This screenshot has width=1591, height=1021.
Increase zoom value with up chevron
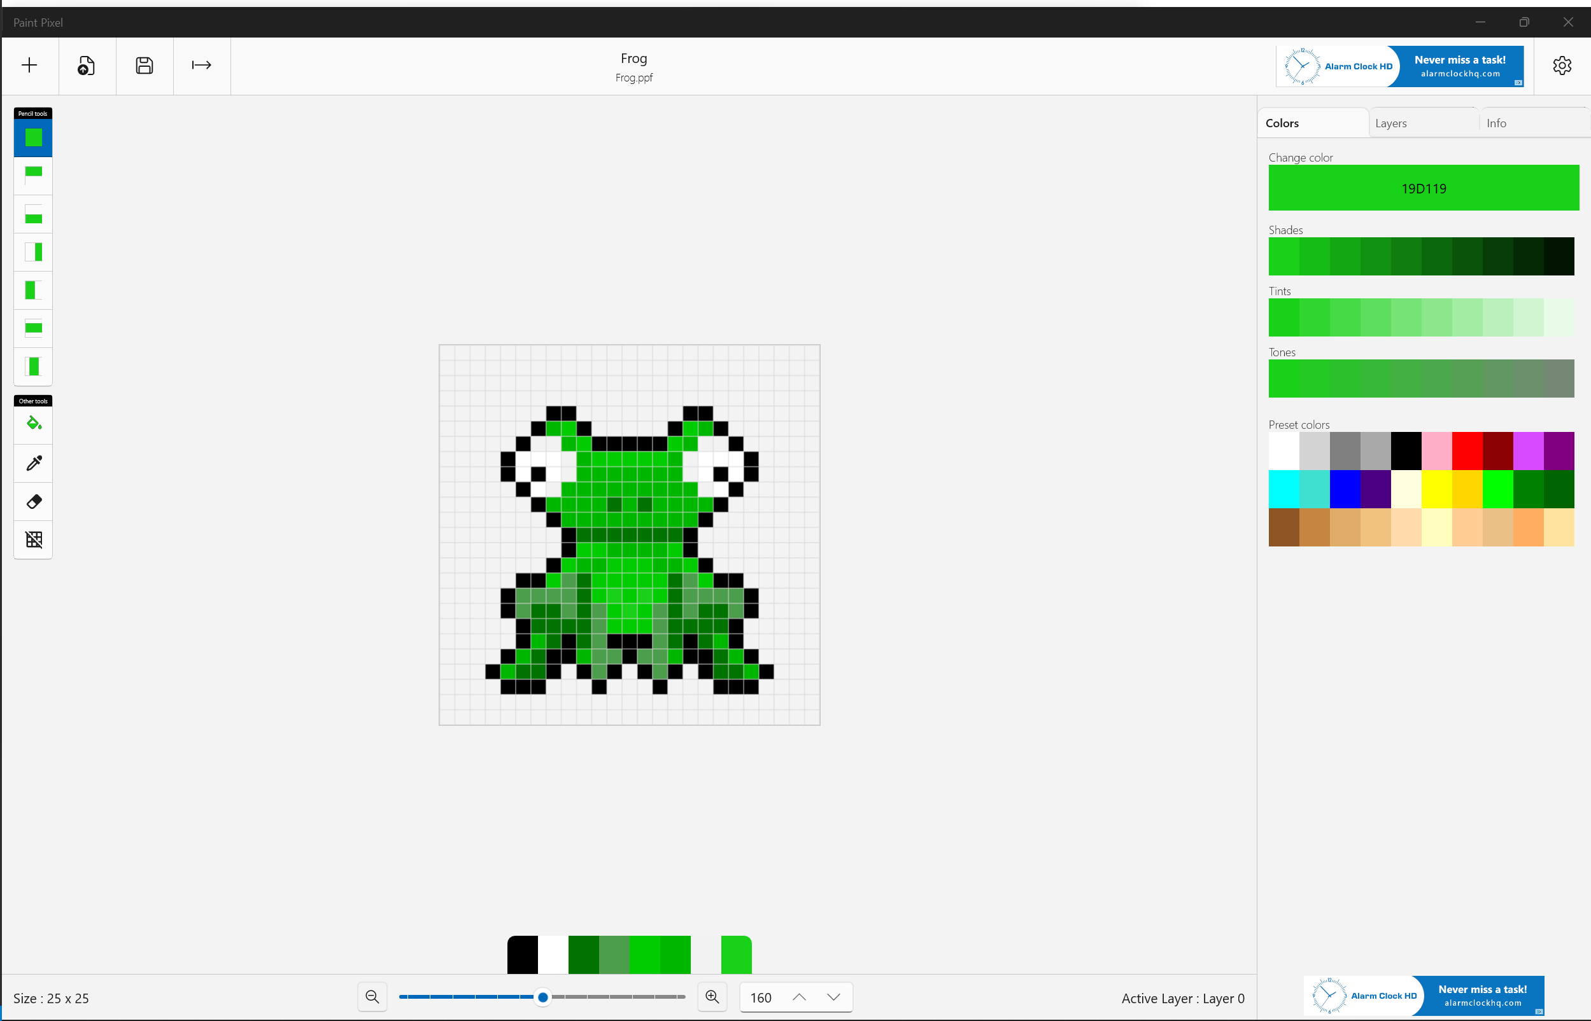click(799, 997)
